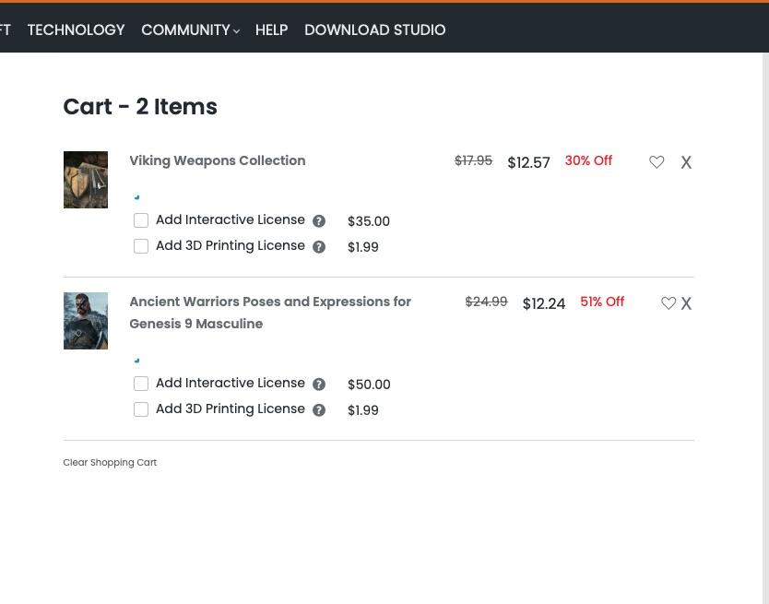
Task: Check 3D Printing License for Viking Weapons
Action: 141,246
